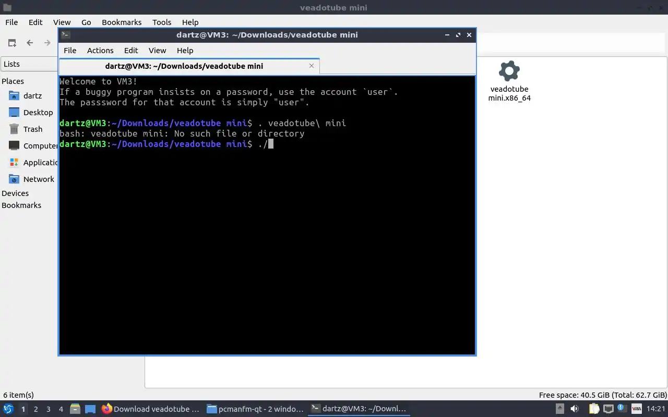Image resolution: width=668 pixels, height=417 pixels.
Task: Open the file manager Edit menu
Action: click(35, 22)
